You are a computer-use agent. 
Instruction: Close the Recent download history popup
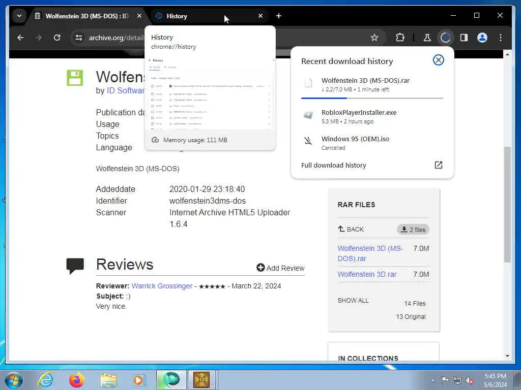coord(438,60)
